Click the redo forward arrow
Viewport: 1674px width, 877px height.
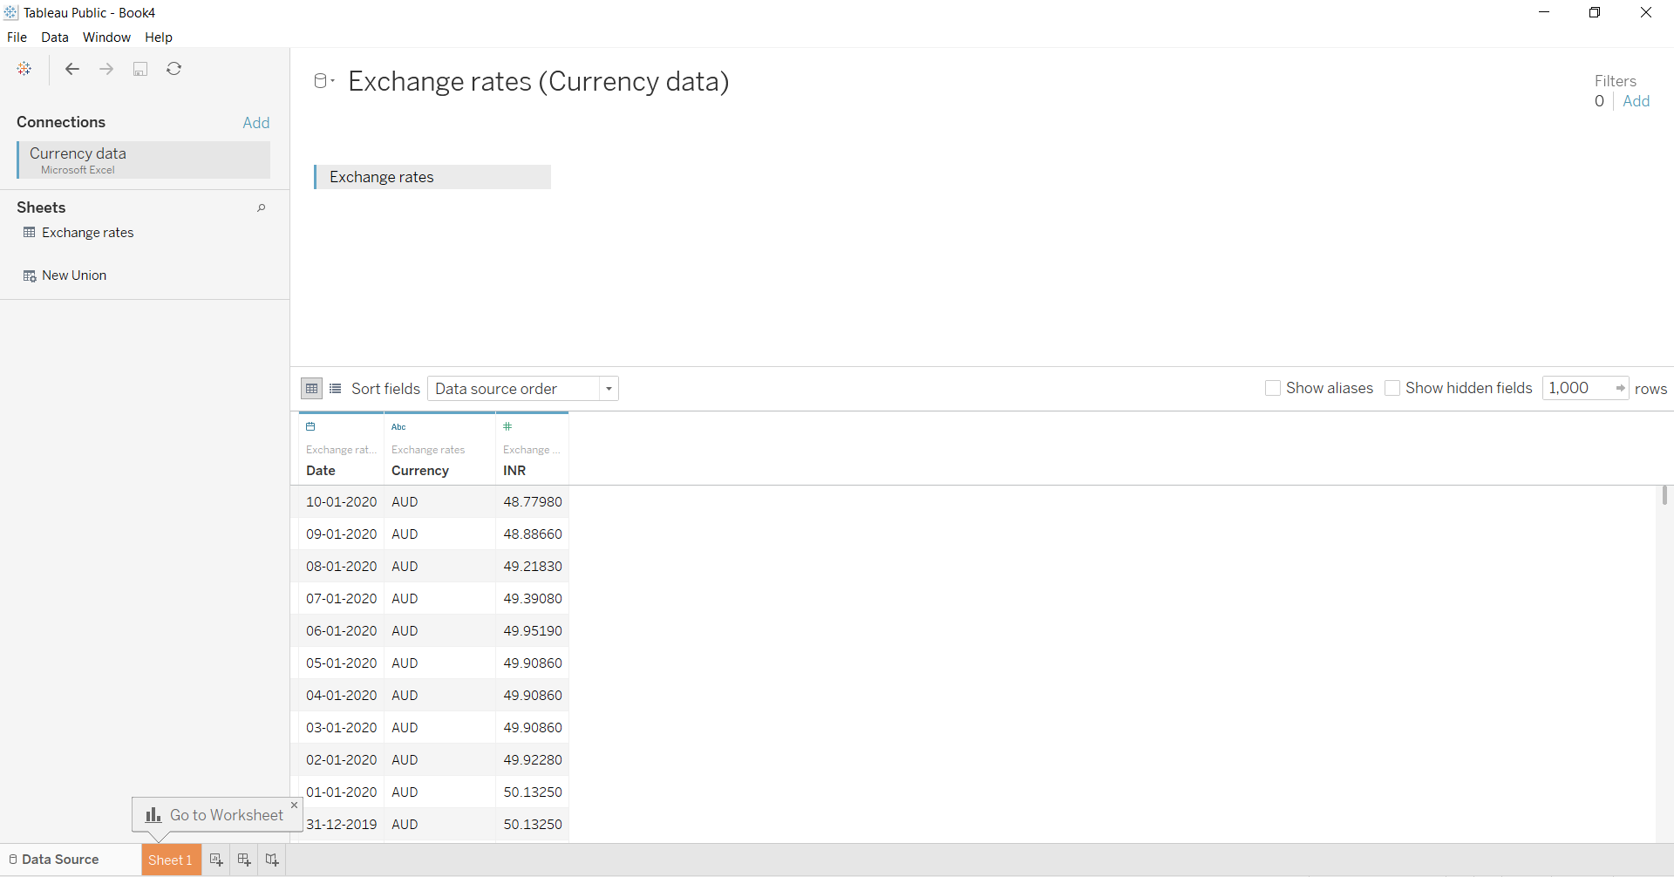(106, 69)
